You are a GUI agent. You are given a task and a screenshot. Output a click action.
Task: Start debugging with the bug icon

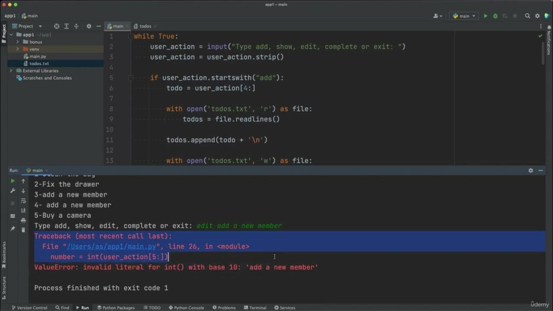point(495,16)
